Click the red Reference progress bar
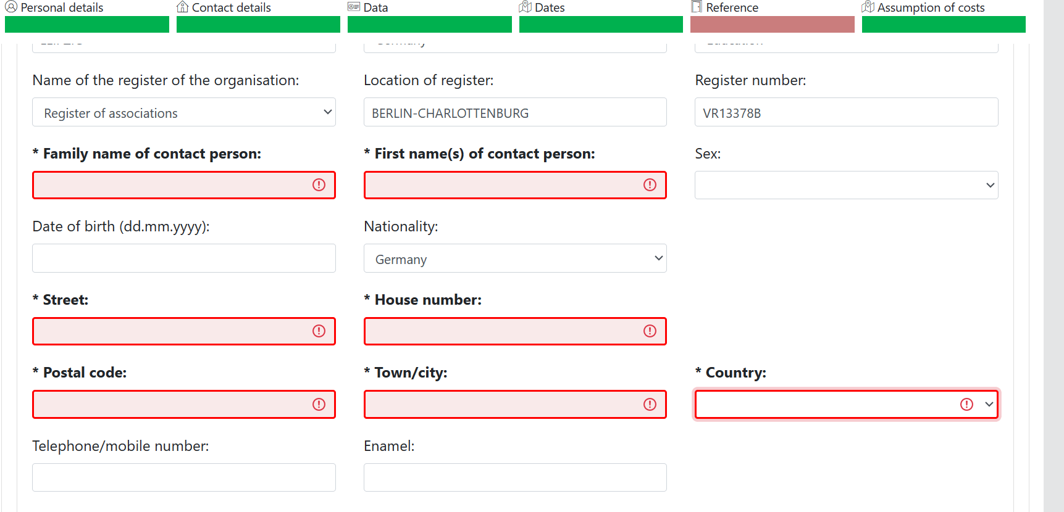 pyautogui.click(x=772, y=24)
